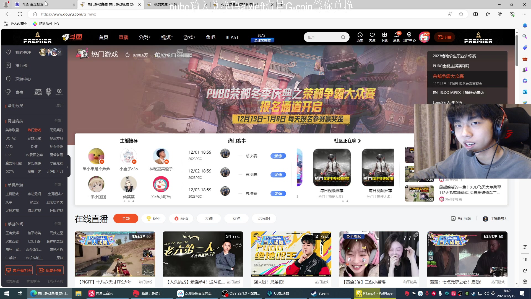
Task: Expand the 游戏 dropdown menu
Action: [x=189, y=37]
